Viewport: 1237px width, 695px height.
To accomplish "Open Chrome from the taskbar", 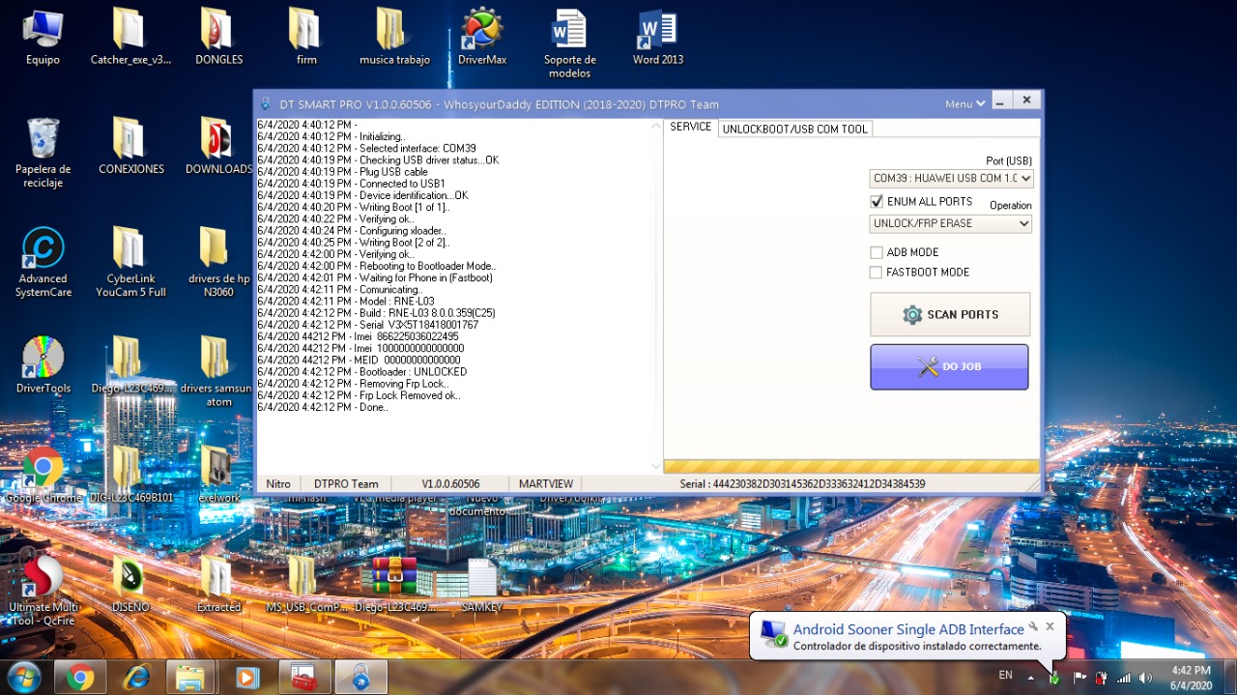I will pos(80,677).
